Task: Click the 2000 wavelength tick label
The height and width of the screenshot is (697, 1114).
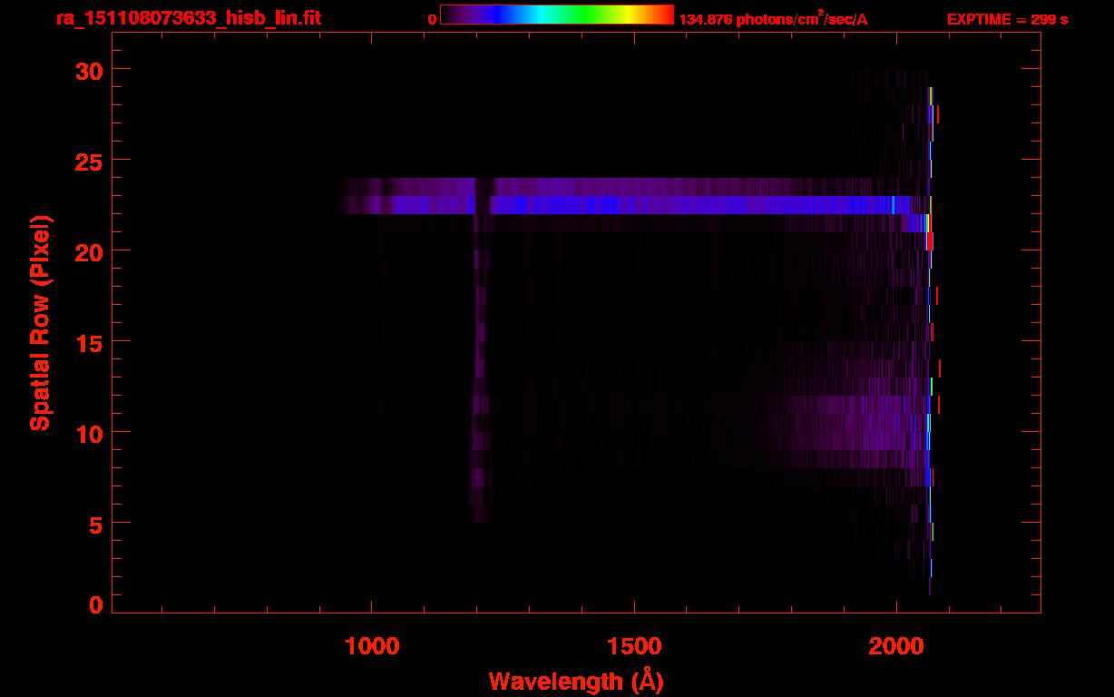Action: 895,646
